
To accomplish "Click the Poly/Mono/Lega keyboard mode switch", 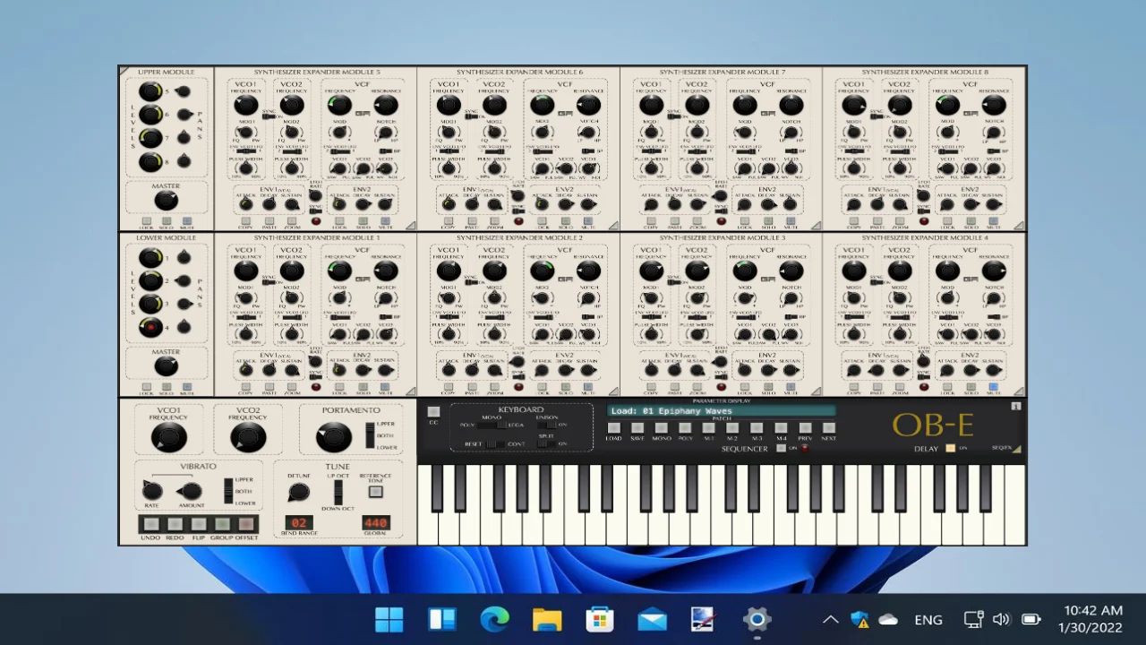I will tap(492, 425).
